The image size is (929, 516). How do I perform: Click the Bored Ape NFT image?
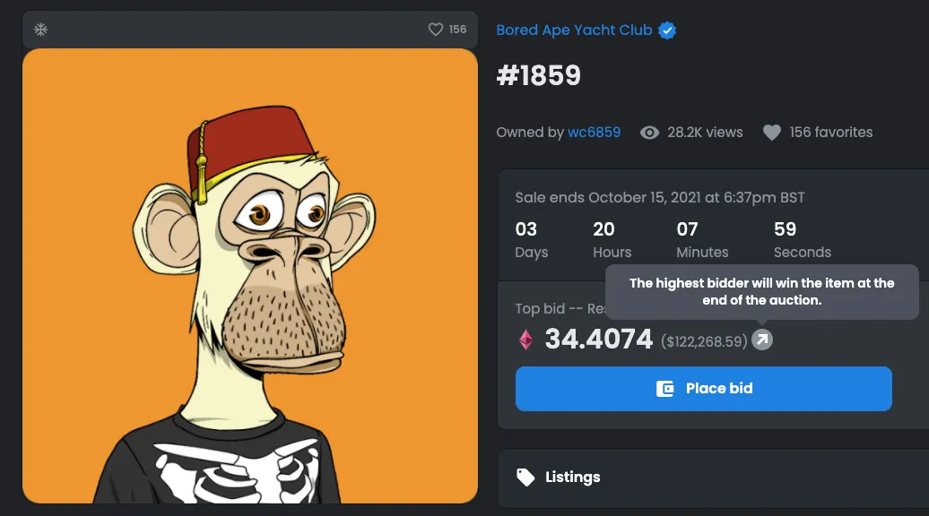[x=250, y=275]
